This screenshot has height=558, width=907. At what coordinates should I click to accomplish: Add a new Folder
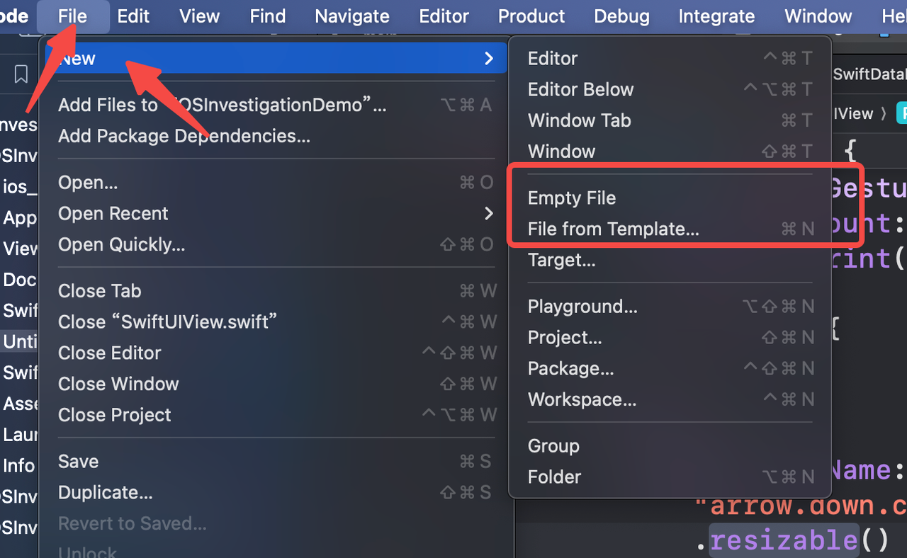coord(554,477)
